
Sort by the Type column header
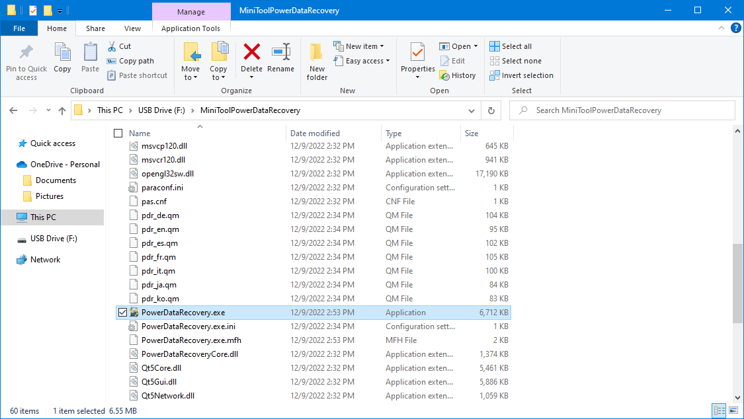point(393,133)
